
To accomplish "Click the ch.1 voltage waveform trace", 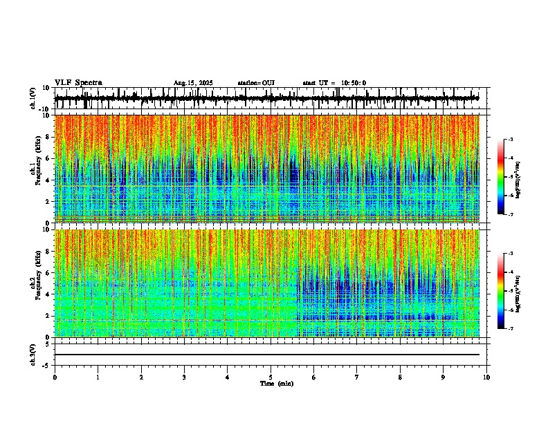I will [266, 98].
